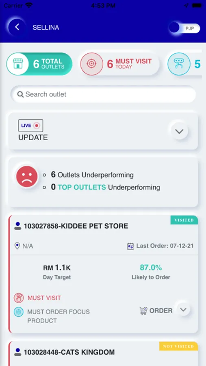This screenshot has height=366, width=206.
Task: Tap the LIVE recording badge
Action: point(30,126)
